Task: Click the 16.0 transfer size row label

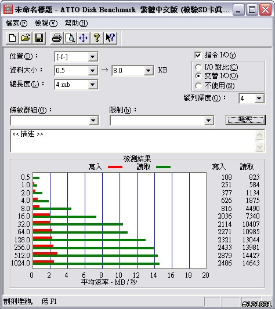Action: tap(24, 216)
